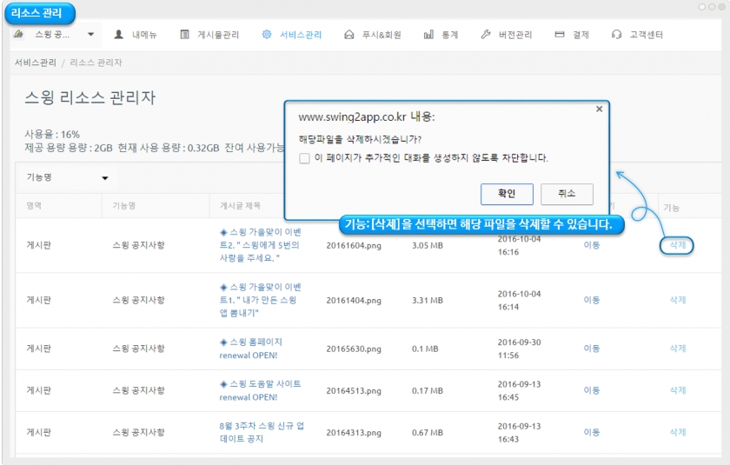Click 서비스관리 in the breadcrumb
This screenshot has width=730, height=465.
point(36,63)
